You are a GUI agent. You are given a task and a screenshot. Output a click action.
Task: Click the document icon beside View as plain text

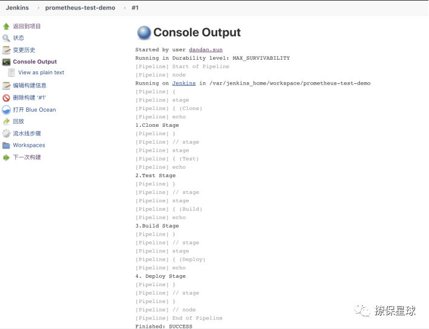point(11,72)
